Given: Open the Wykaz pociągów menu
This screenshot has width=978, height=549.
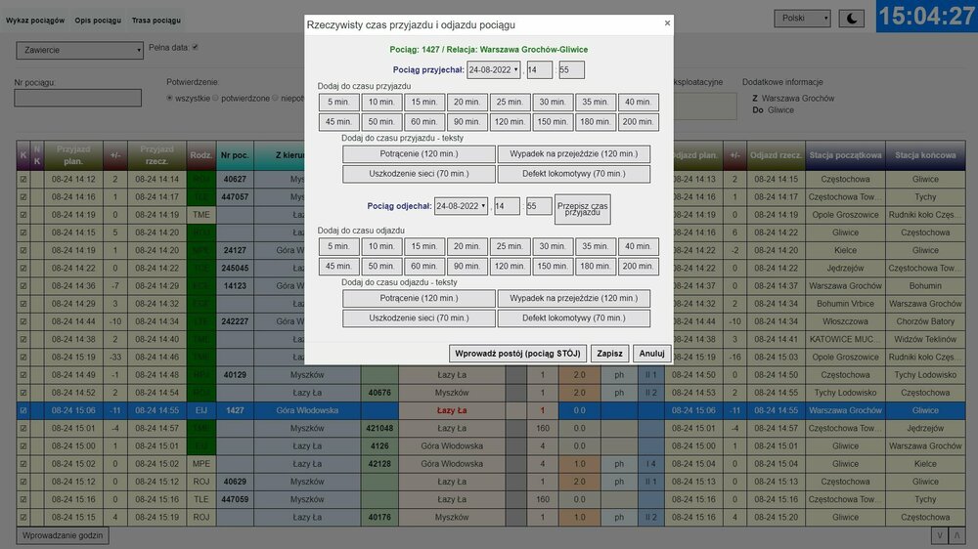Looking at the screenshot, I should point(35,21).
